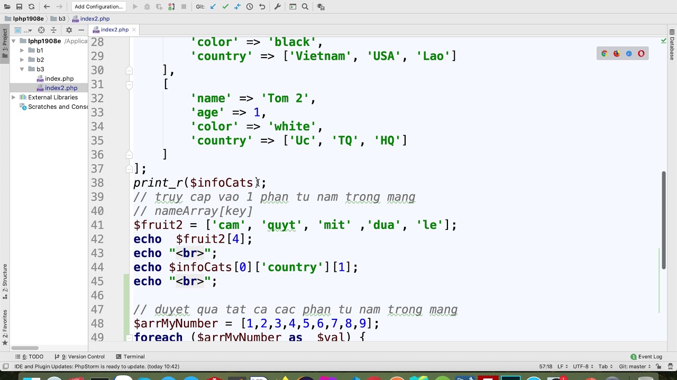The height and width of the screenshot is (380, 677).
Task: Click the Listen for Debug Connections icon
Action: click(x=171, y=7)
